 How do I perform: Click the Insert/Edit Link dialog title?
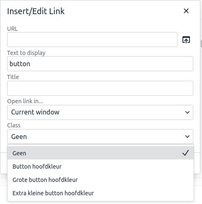[x=36, y=11]
